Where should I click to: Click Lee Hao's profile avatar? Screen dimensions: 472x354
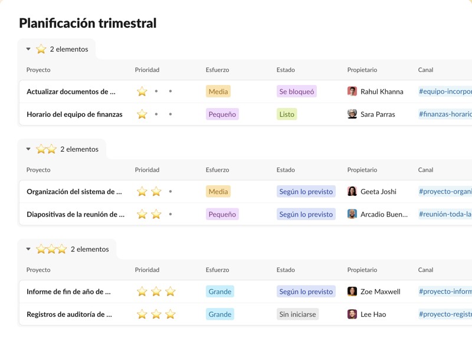[352, 314]
